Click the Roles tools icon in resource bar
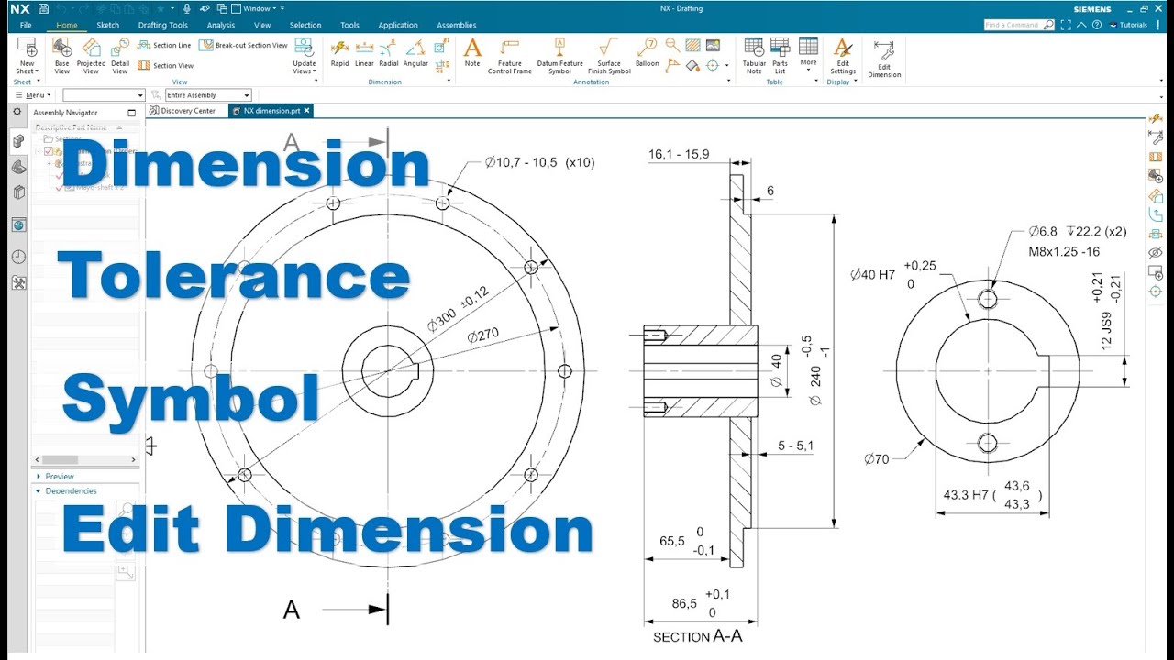The image size is (1174, 660). click(x=18, y=282)
